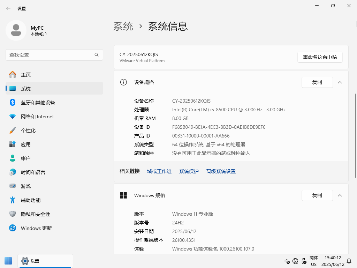Click the info circle icon beside 设备规格
This screenshot has width=357, height=268.
click(x=123, y=82)
